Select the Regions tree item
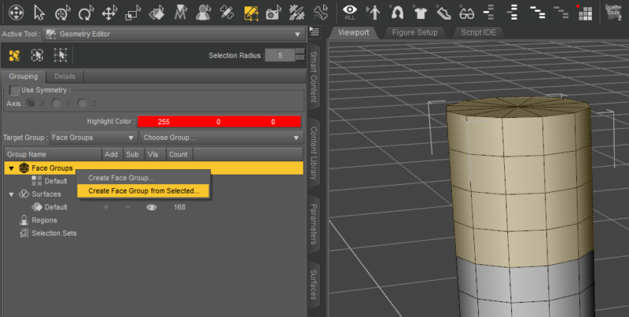The height and width of the screenshot is (317, 629). [x=44, y=220]
